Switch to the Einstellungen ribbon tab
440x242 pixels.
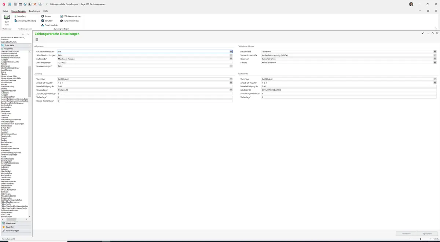coord(18,11)
